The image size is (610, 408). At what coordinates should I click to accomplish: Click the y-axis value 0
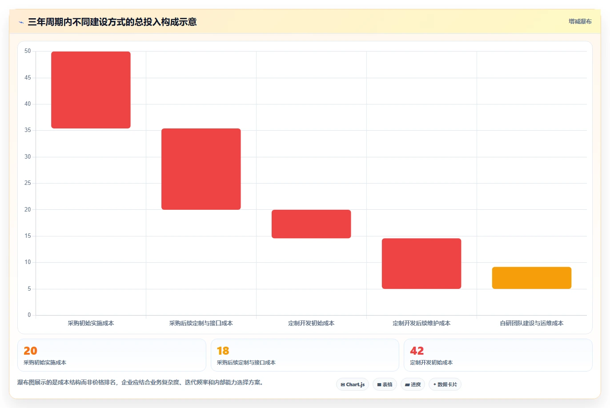[29, 315]
